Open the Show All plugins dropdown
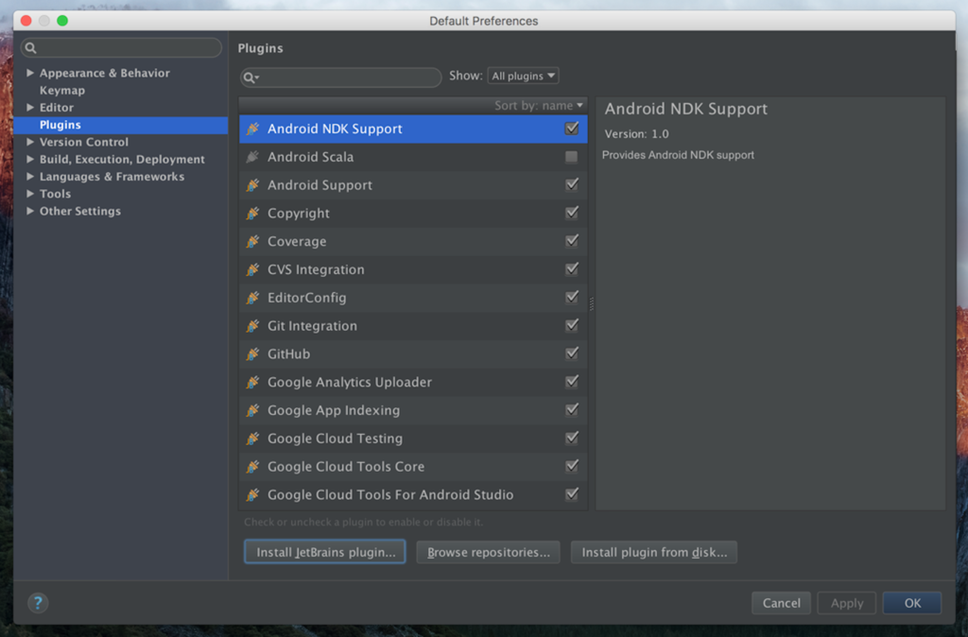968x637 pixels. point(523,76)
